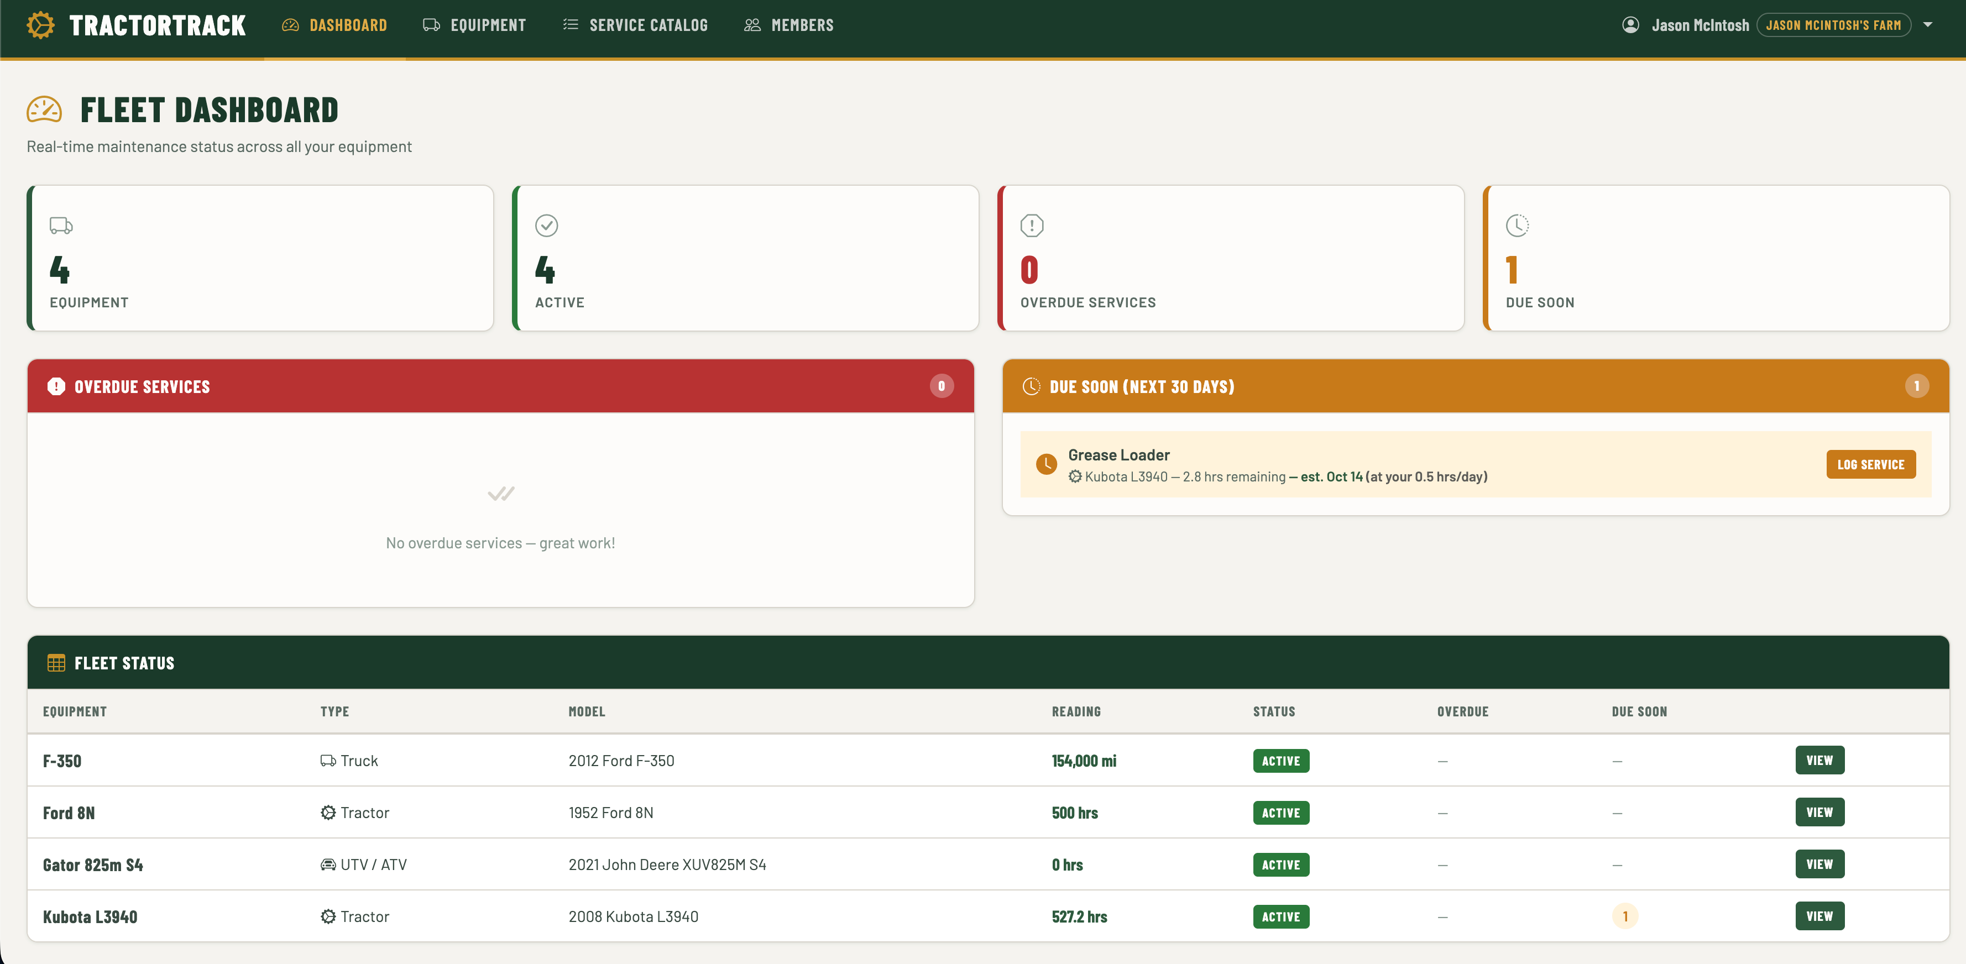Click the user avatar icon near Jason McIntosh

[1630, 25]
